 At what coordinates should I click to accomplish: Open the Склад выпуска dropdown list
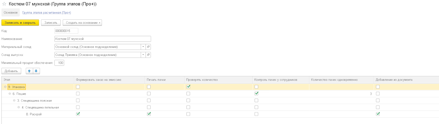coord(143,55)
